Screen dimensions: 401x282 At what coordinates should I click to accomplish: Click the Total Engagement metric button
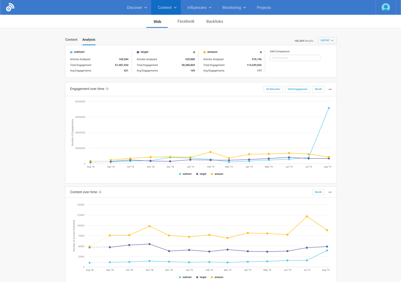297,89
